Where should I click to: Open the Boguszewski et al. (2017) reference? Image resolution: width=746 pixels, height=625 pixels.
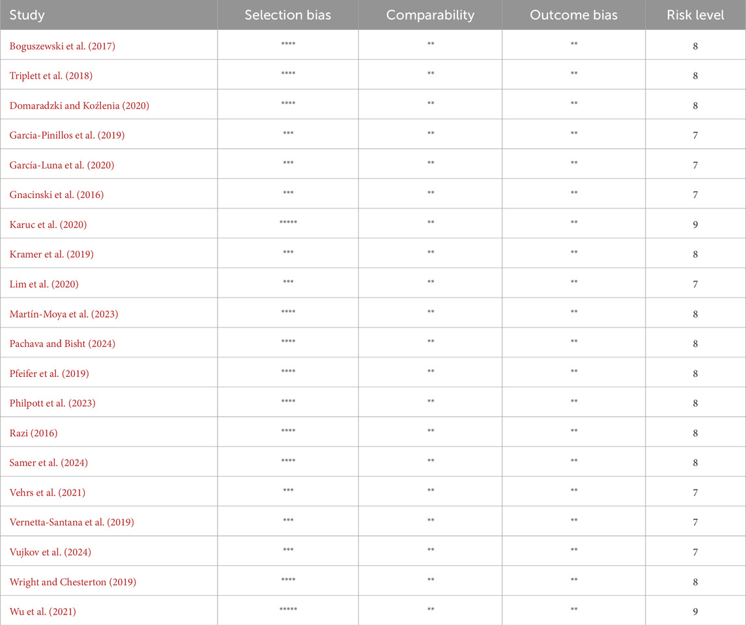[63, 46]
